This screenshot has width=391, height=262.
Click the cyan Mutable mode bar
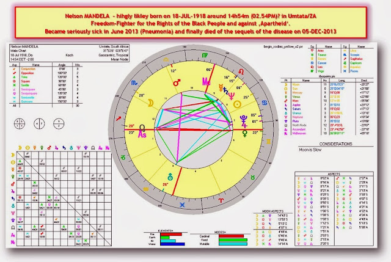pos(233,244)
